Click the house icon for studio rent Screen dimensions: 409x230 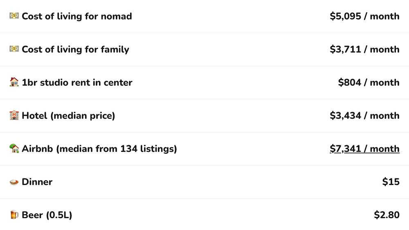[14, 83]
